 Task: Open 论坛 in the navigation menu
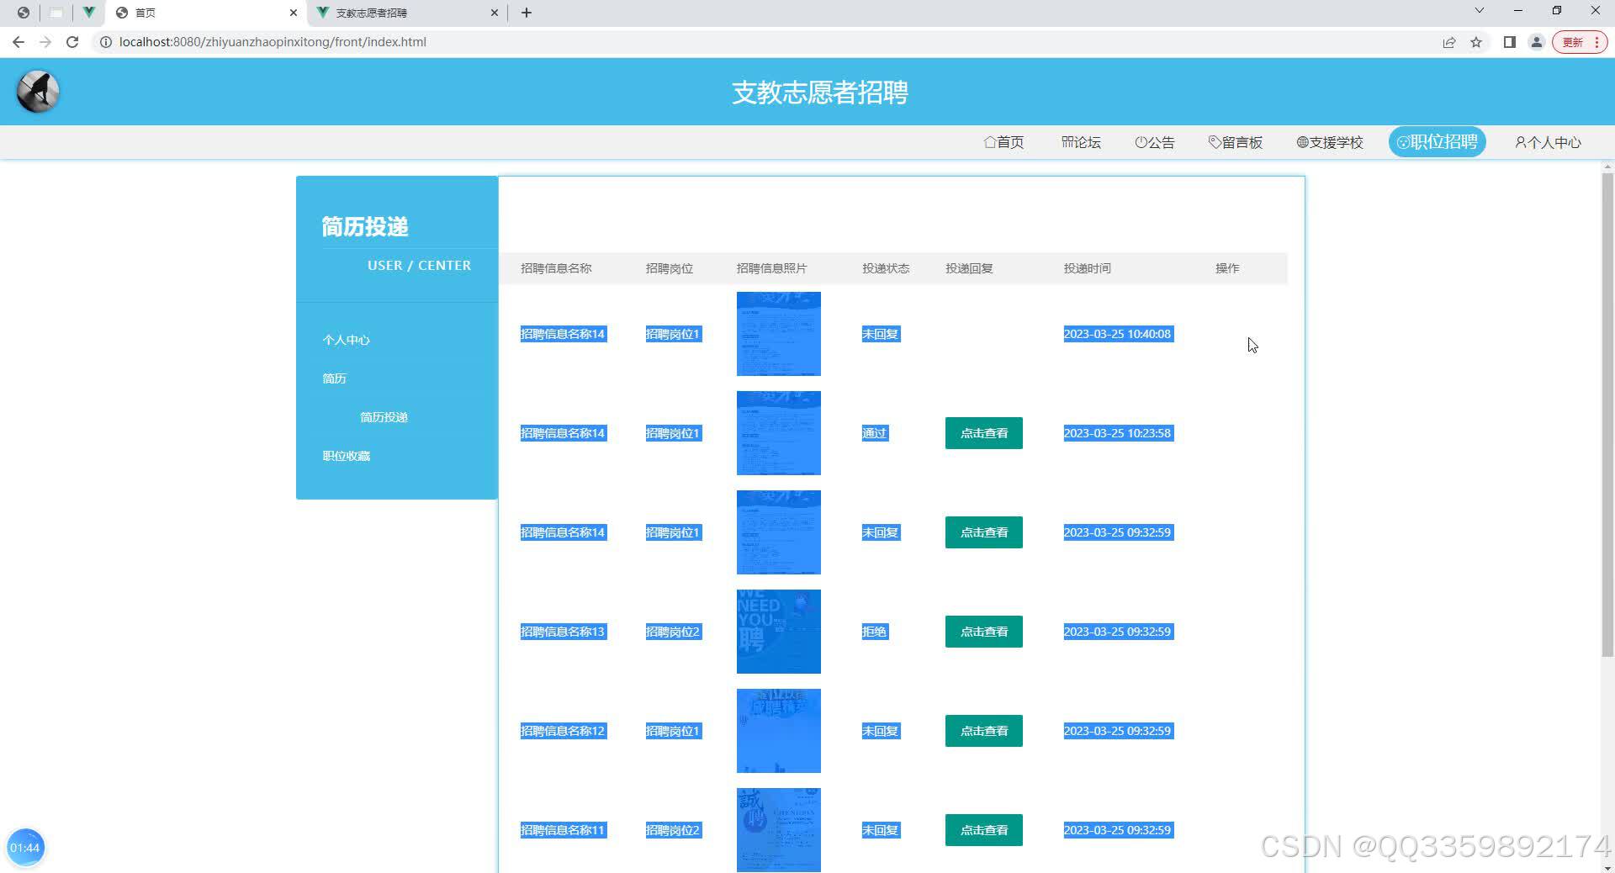[1081, 142]
